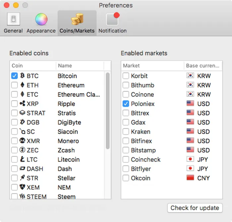Image resolution: width=232 pixels, height=222 pixels.
Task: Uncheck the BTC coin checkbox
Action: [x=15, y=76]
